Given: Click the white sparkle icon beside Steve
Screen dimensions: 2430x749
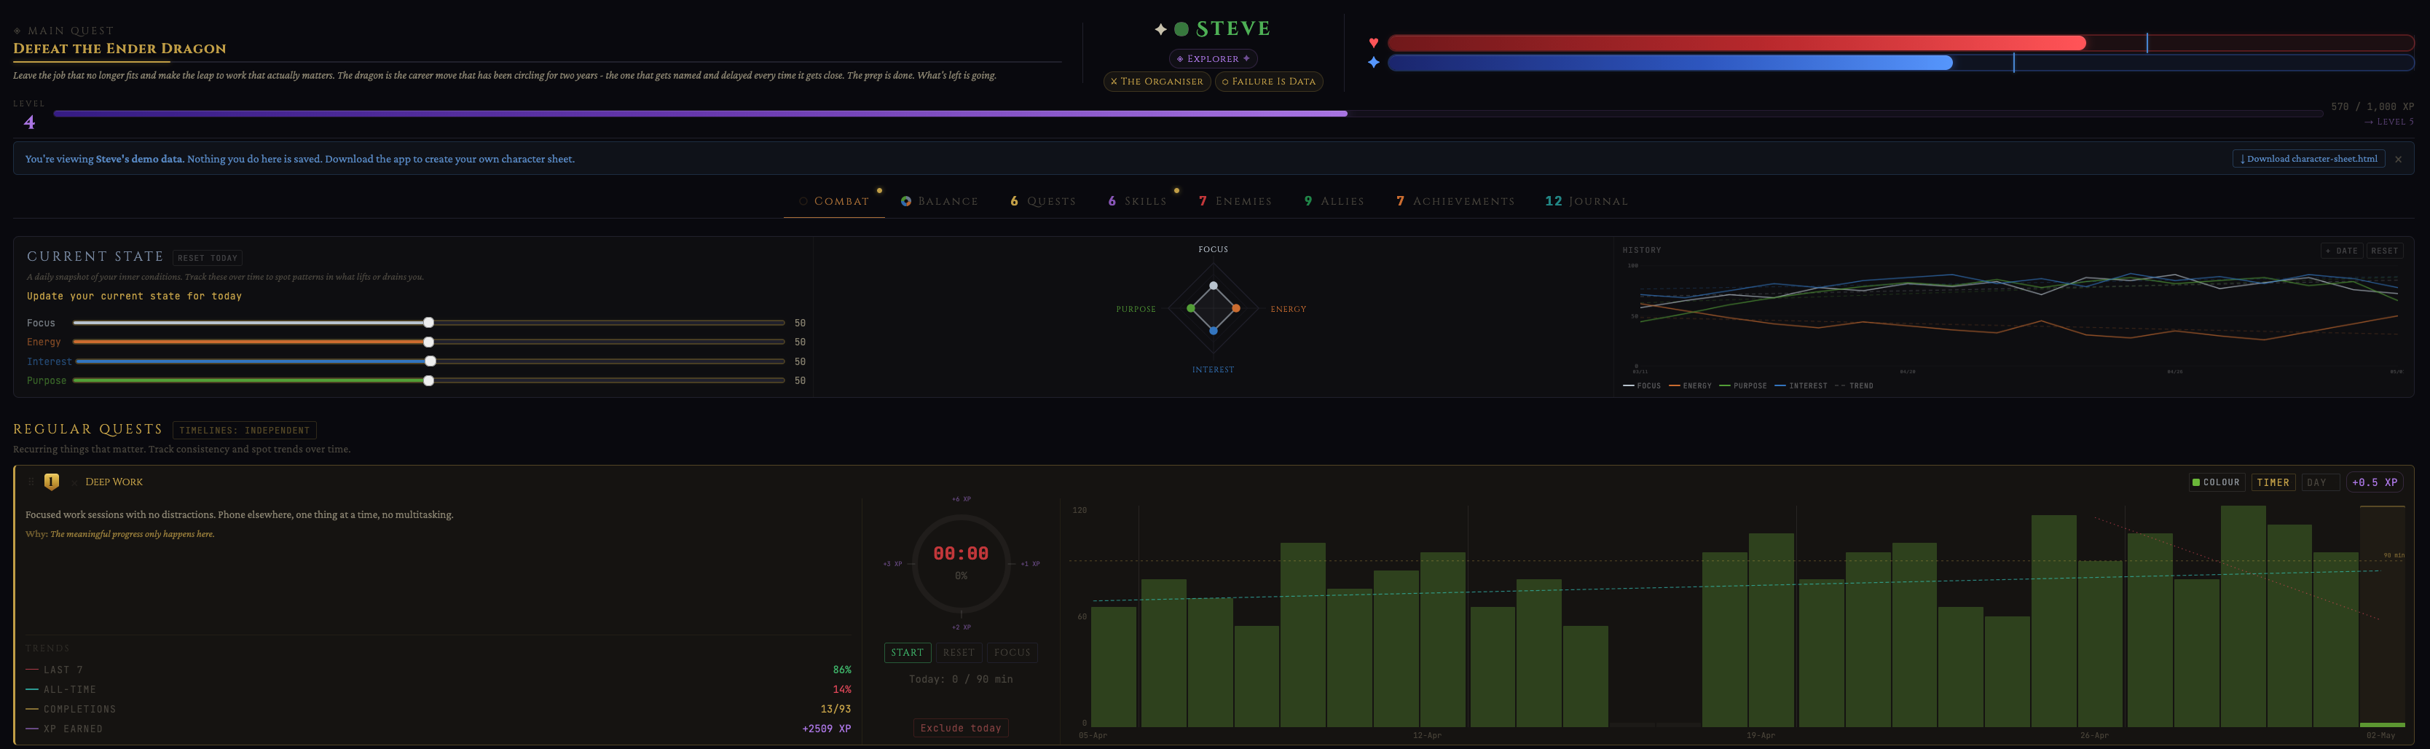Looking at the screenshot, I should (x=1160, y=29).
